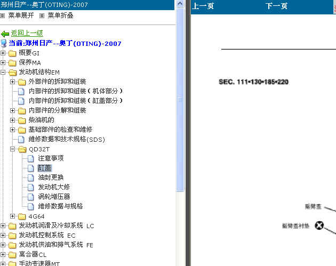336x266 pixels.
Task: Click the QD32T open folder icon
Action: tap(22, 149)
